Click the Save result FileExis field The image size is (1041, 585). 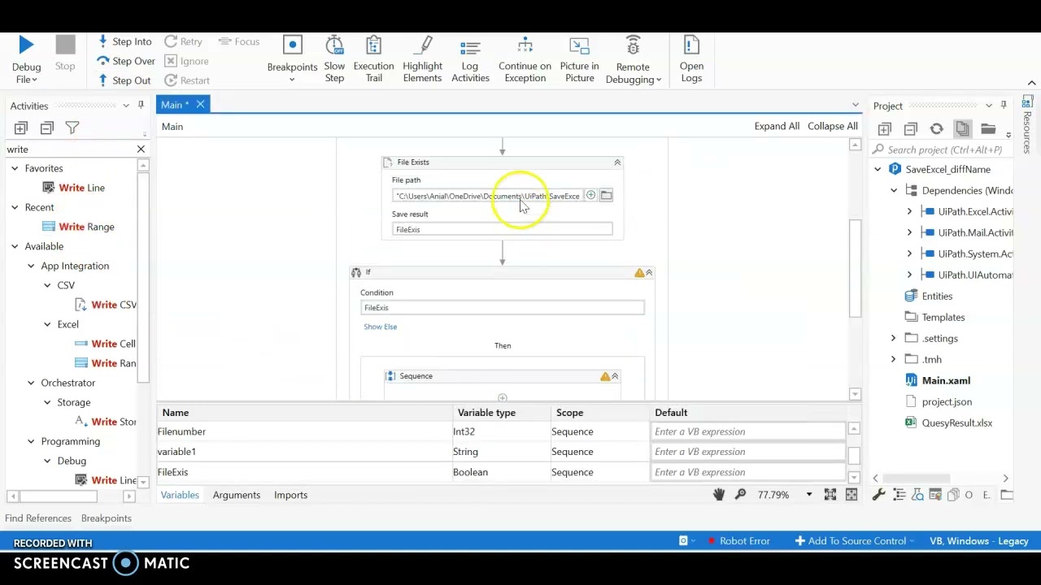pos(503,229)
